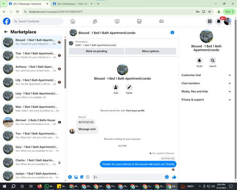
Task: Add people using the Add icon
Action: pos(116,87)
